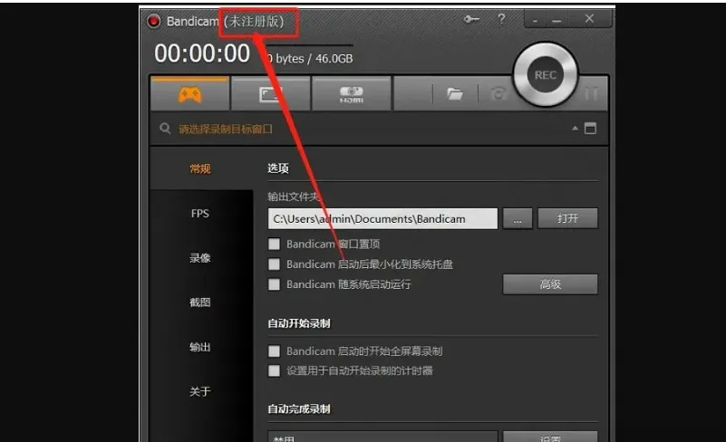Screen dimensions: 726x442
Task: Switch to the 截图 tab
Action: click(x=200, y=303)
